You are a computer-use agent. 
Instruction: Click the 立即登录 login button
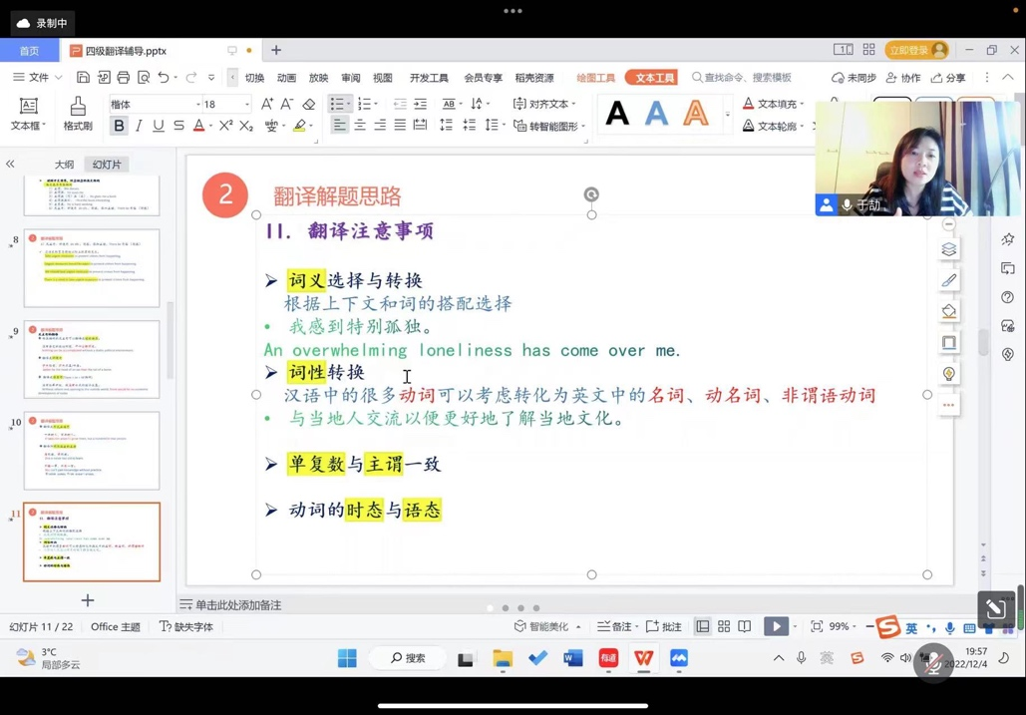coord(915,50)
